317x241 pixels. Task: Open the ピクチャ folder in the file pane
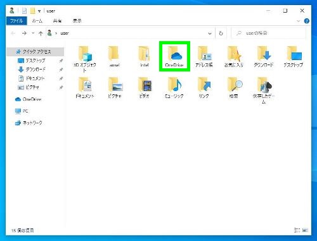click(x=115, y=87)
